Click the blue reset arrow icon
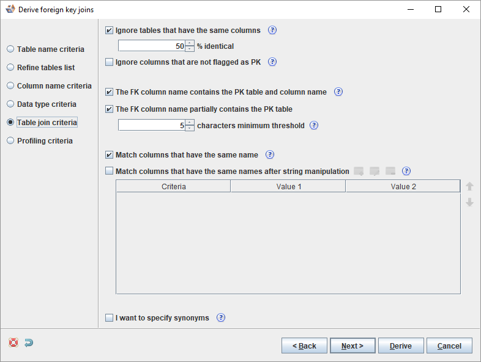The height and width of the screenshot is (362, 481). click(x=29, y=343)
